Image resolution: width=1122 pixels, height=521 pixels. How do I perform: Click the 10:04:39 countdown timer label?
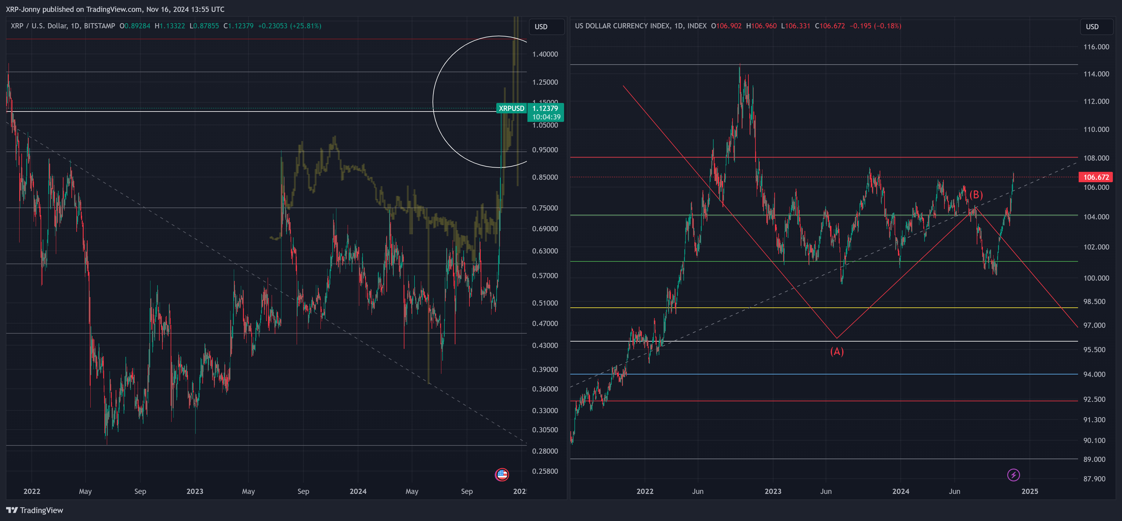[x=546, y=117]
